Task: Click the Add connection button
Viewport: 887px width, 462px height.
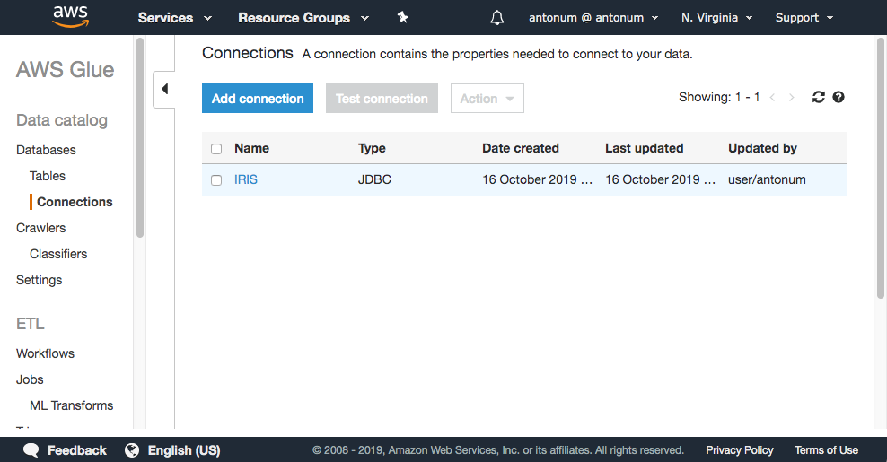Action: pyautogui.click(x=258, y=99)
